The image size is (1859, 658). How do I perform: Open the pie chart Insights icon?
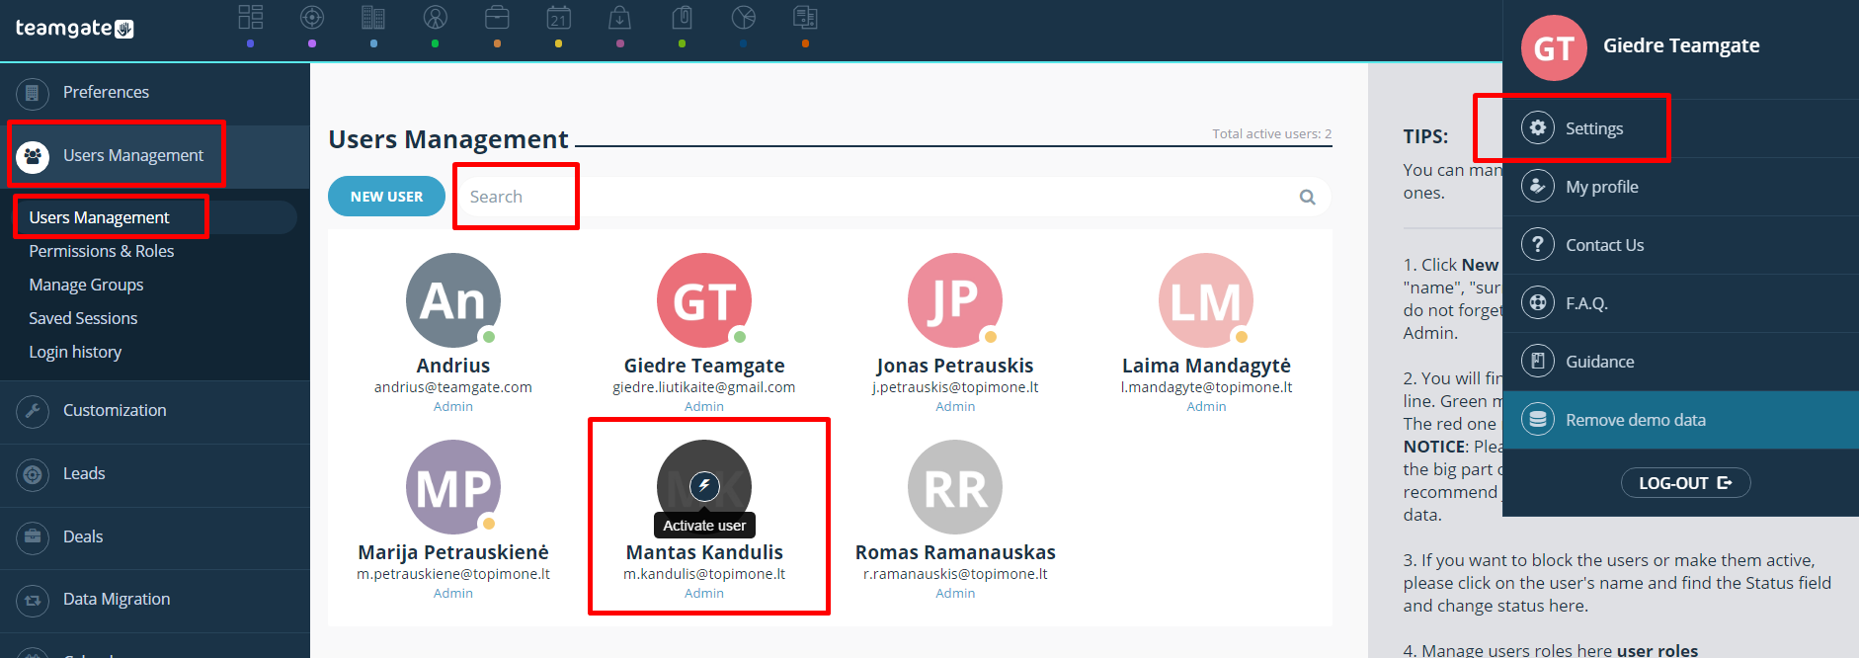click(x=744, y=17)
